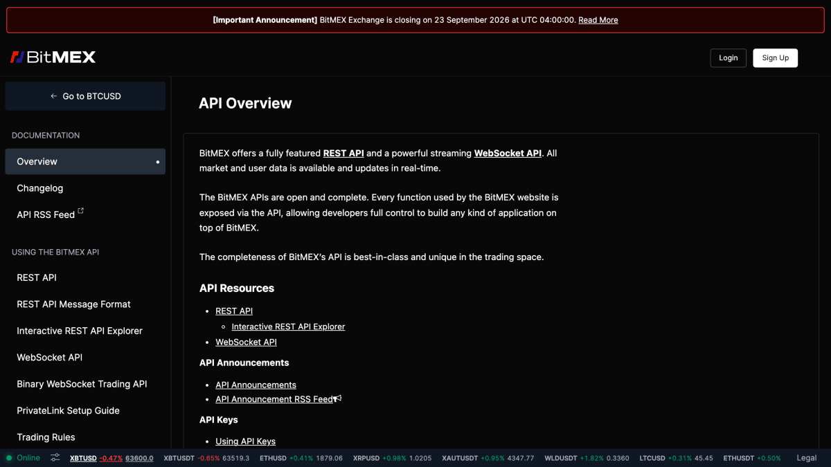Click the Sign Up button
Viewport: 831px width, 467px height.
point(776,58)
